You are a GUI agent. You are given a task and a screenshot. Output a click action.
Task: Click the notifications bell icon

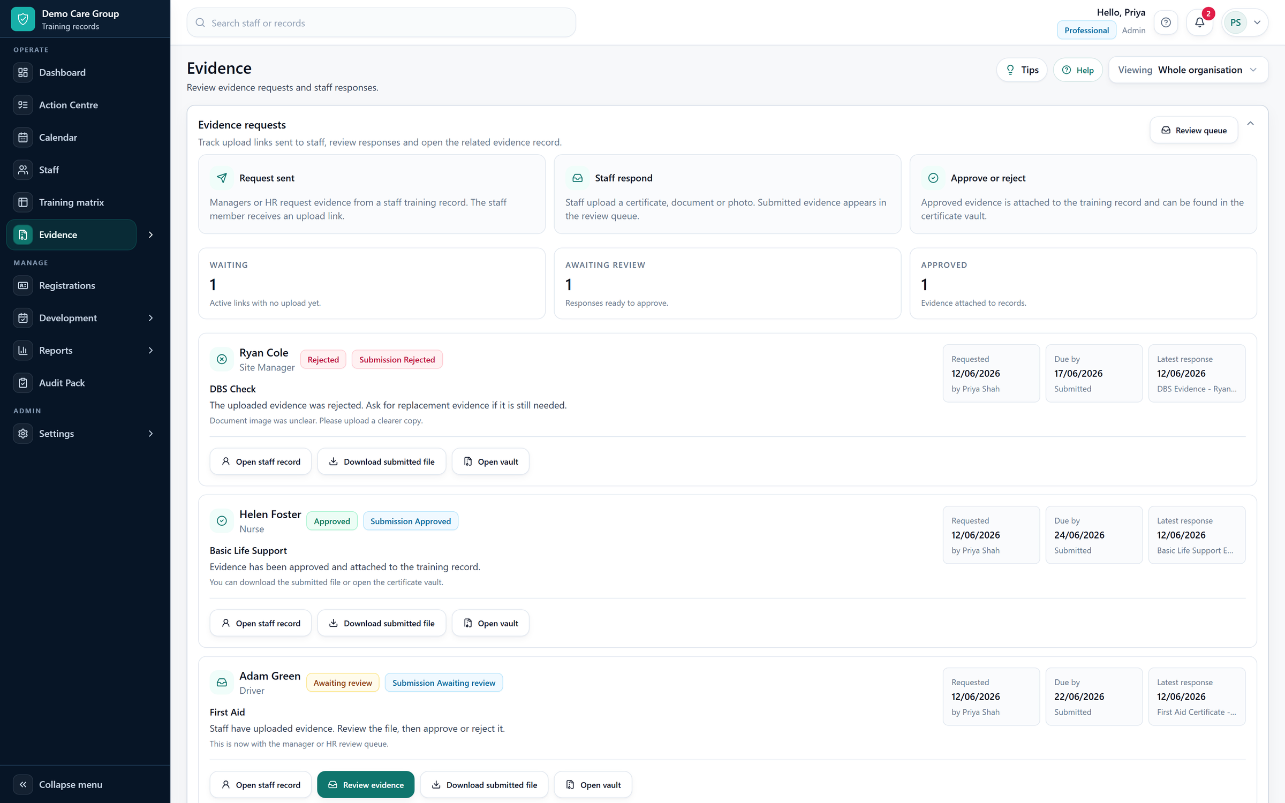click(1199, 22)
